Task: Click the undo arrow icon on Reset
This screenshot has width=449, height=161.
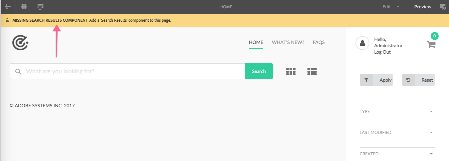Action: click(408, 80)
